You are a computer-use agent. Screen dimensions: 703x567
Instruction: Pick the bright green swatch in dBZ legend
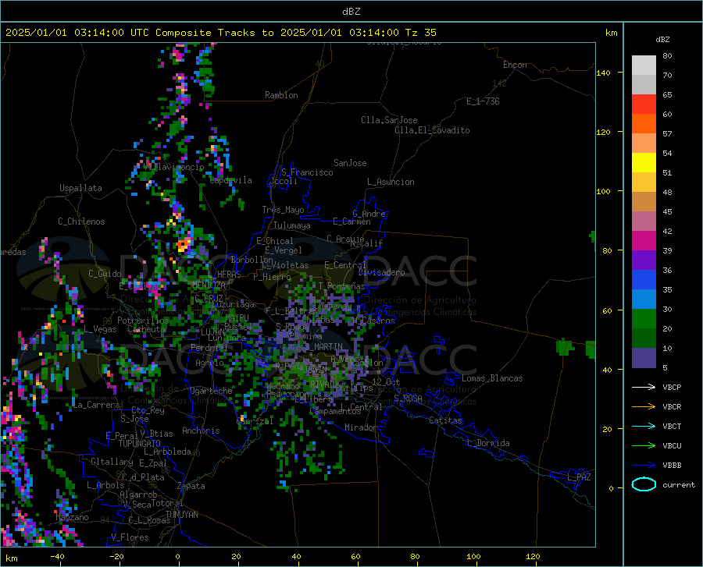point(644,319)
